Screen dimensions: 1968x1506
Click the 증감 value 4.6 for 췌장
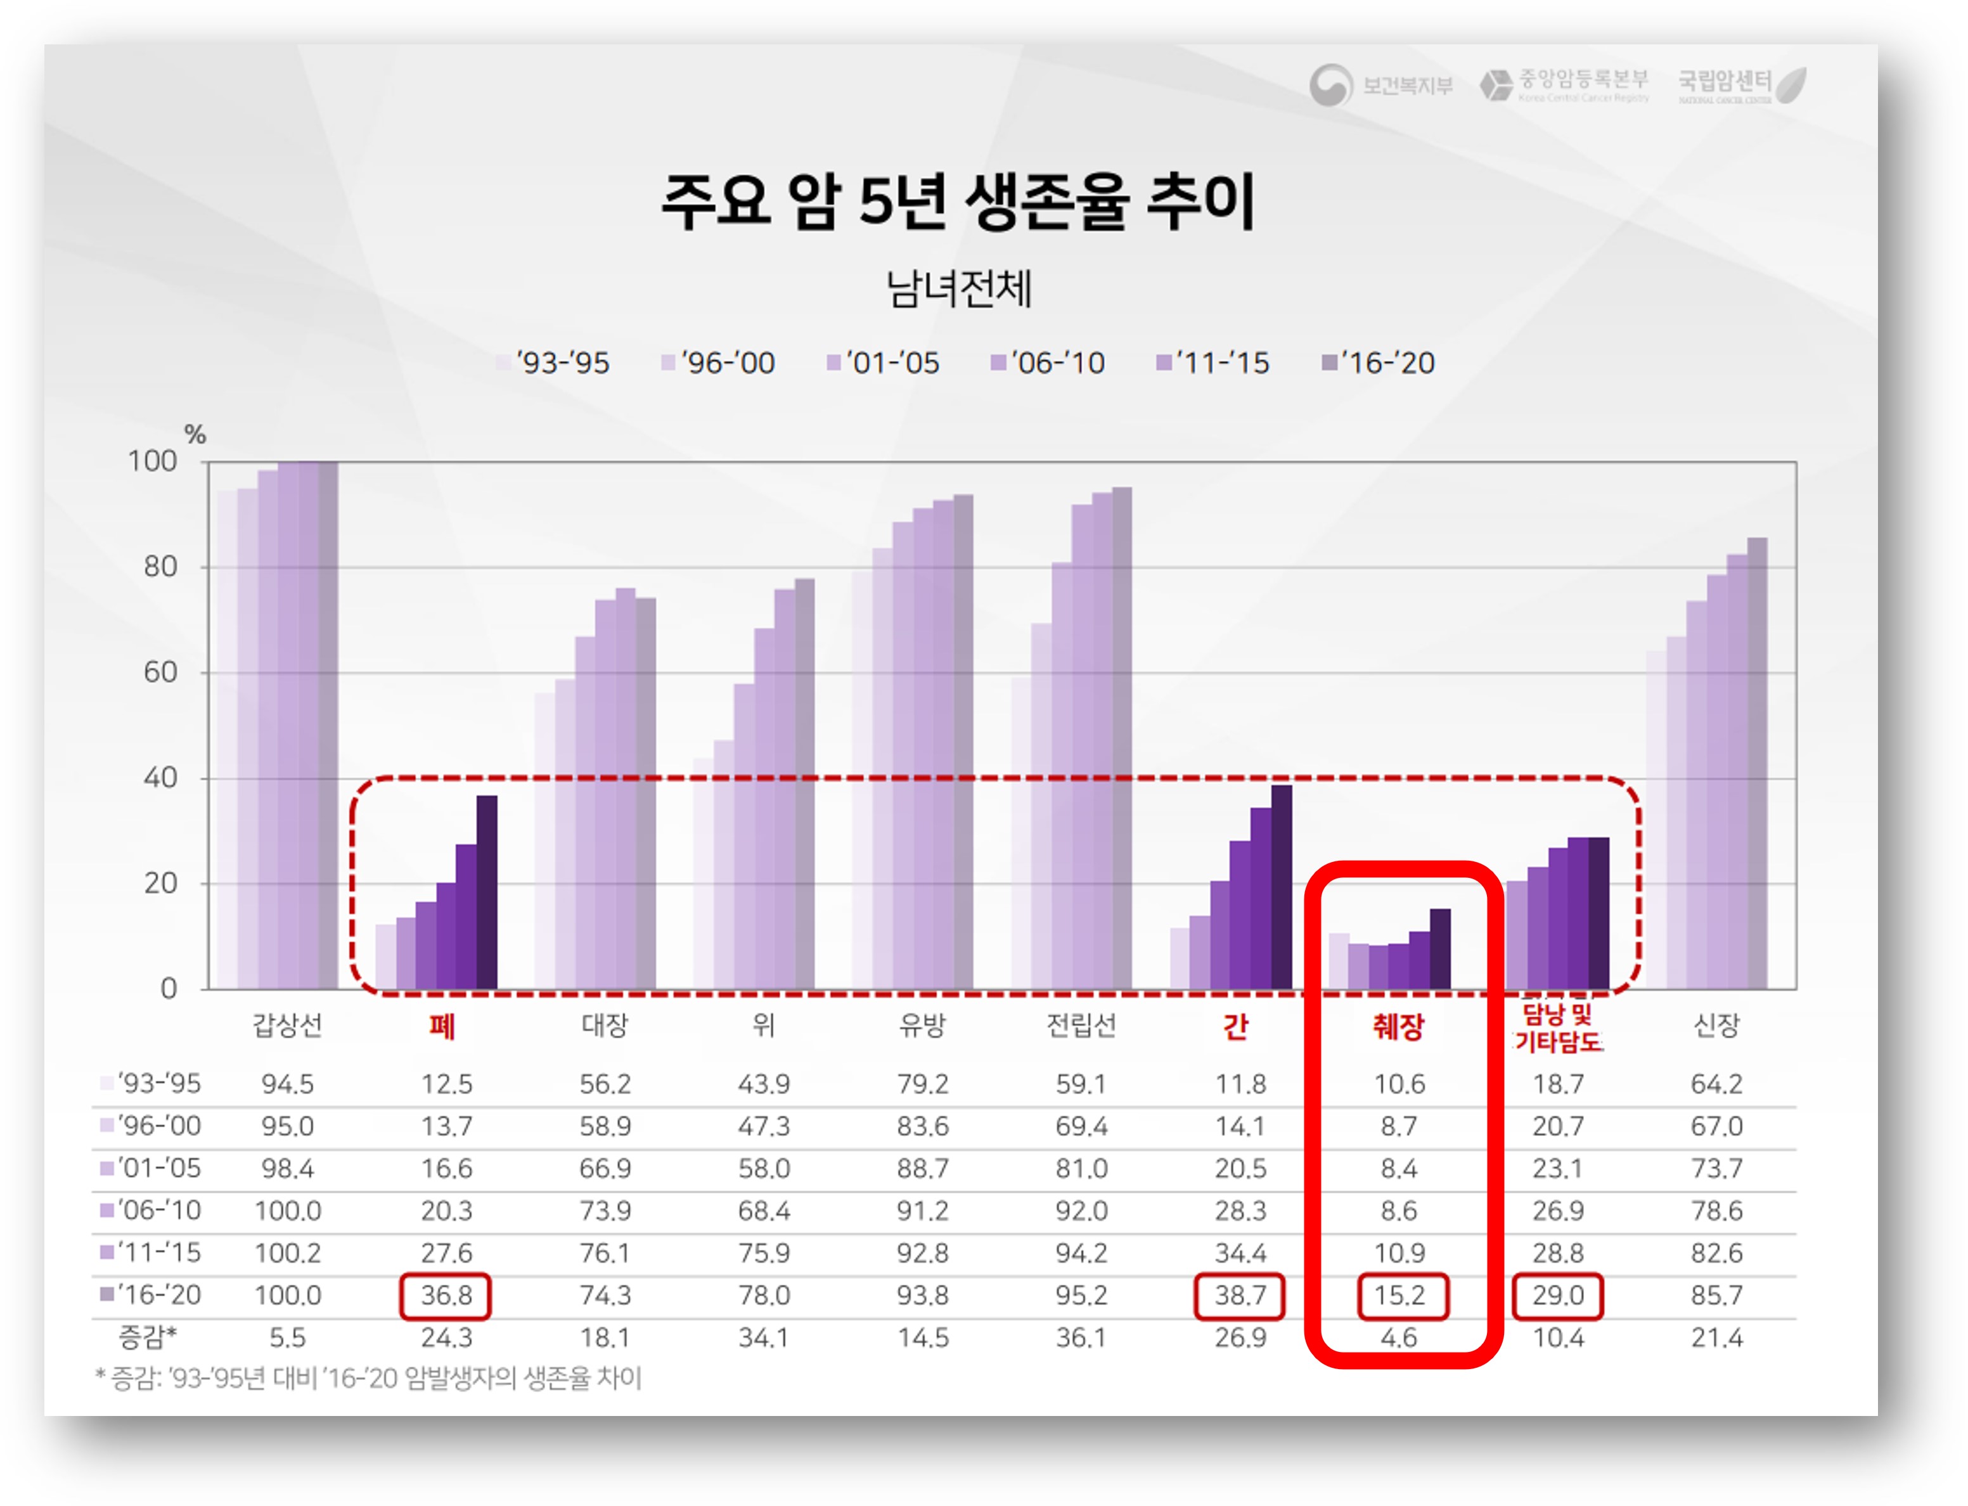pyautogui.click(x=1399, y=1337)
